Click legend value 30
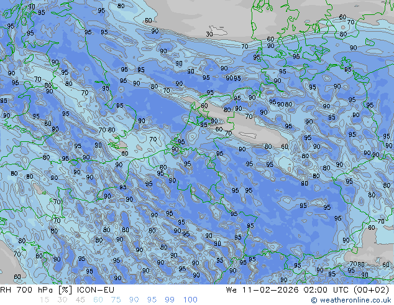The width and height of the screenshot is (394, 305). pos(62,300)
